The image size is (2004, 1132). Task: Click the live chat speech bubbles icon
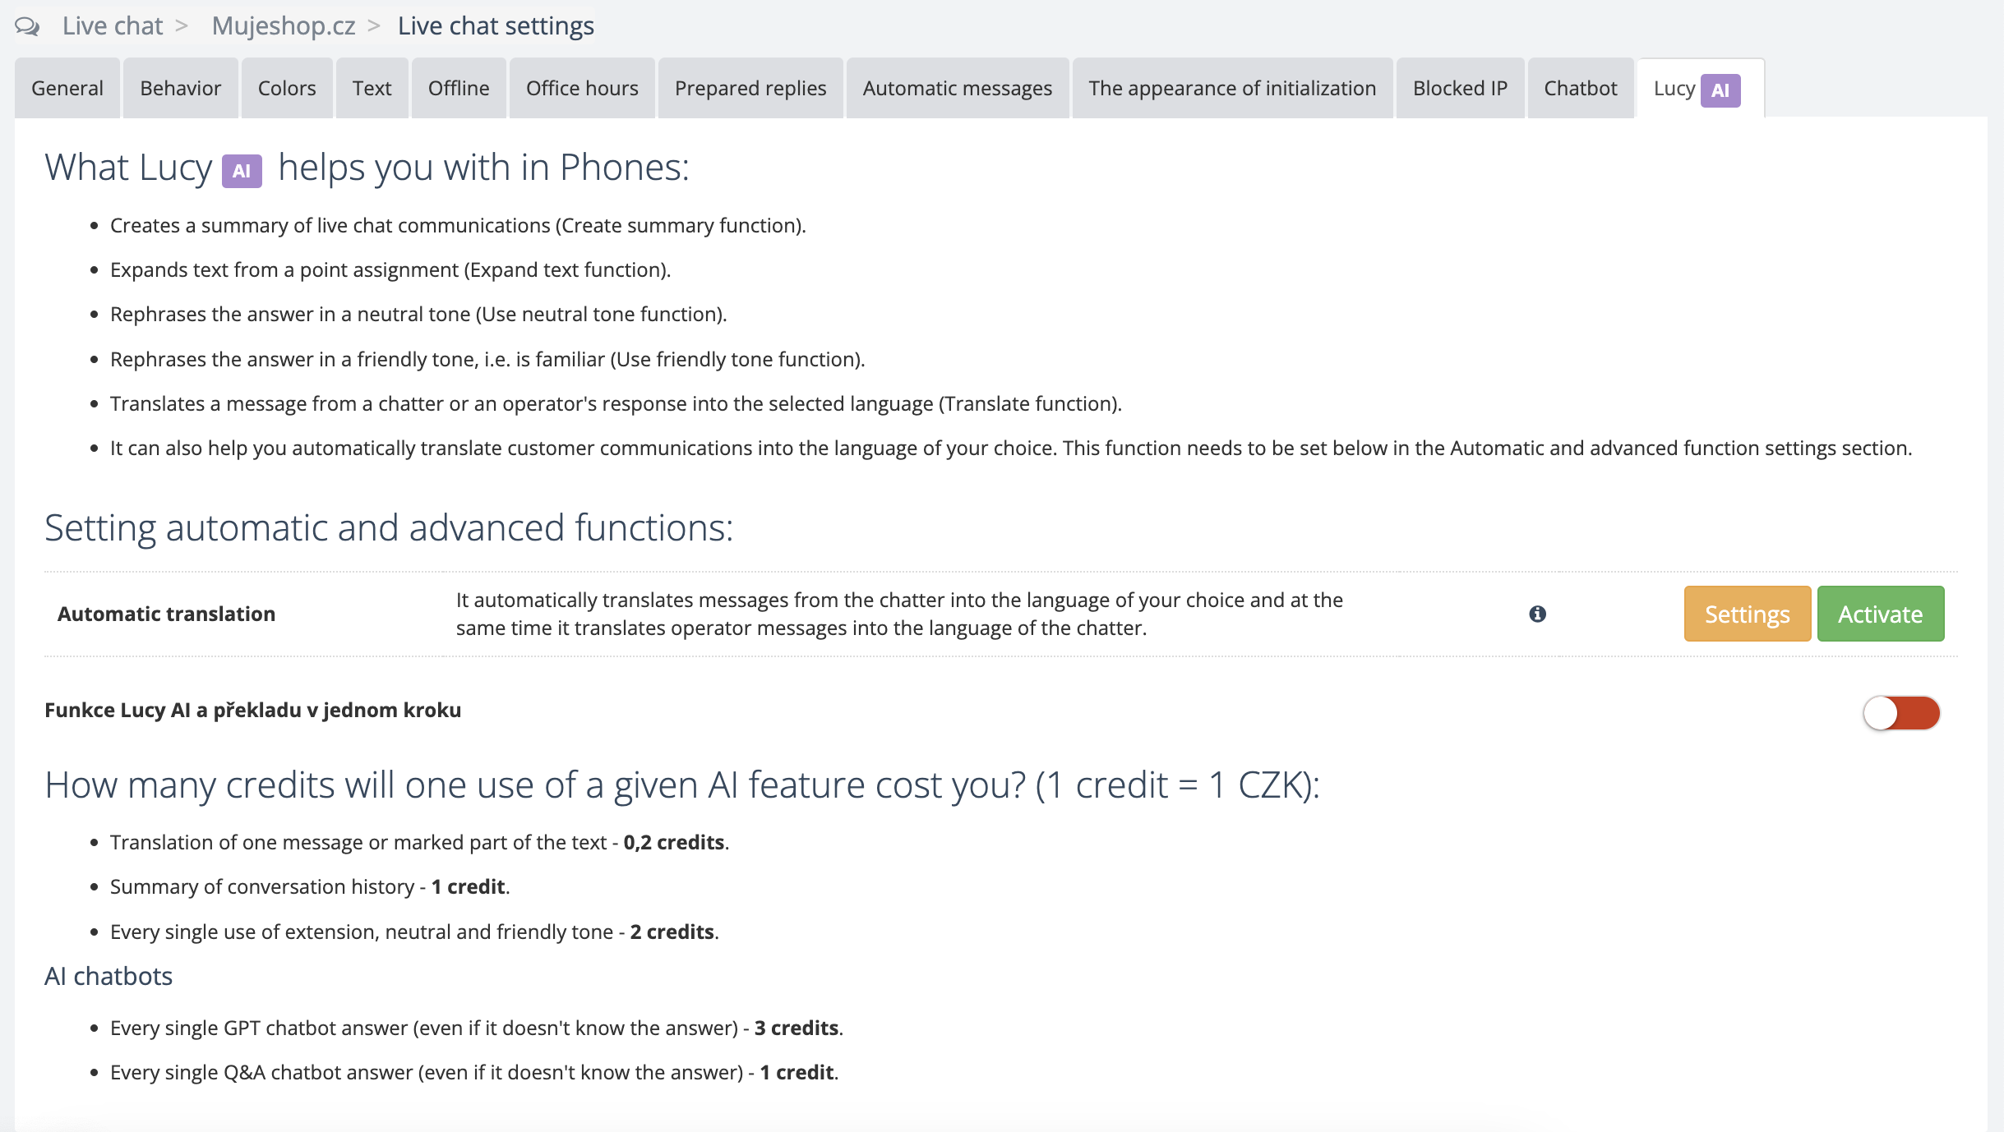point(27,26)
